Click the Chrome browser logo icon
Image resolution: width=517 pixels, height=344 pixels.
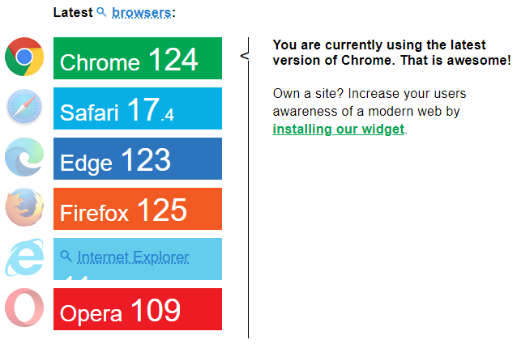[x=24, y=57]
